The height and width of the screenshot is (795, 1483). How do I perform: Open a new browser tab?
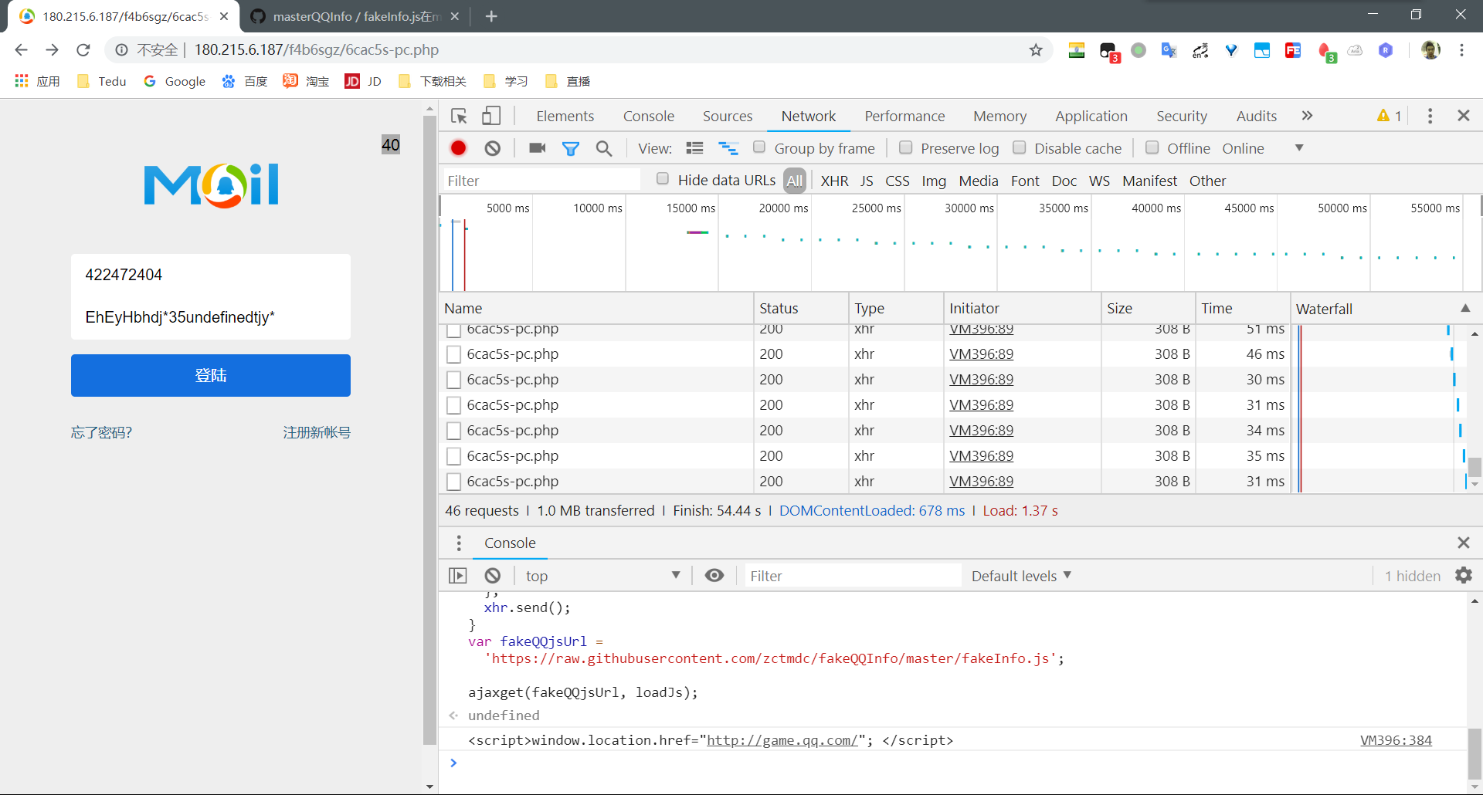491,16
